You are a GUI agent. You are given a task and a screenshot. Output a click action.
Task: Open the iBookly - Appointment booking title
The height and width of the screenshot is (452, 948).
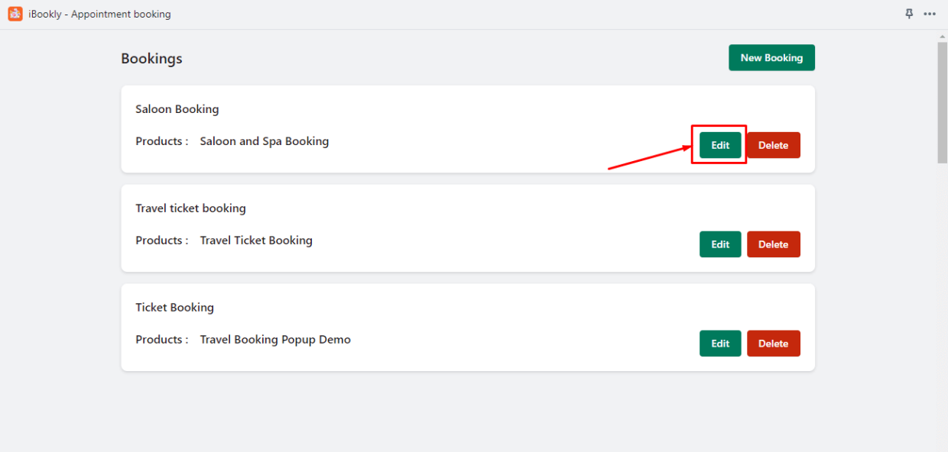pos(99,14)
